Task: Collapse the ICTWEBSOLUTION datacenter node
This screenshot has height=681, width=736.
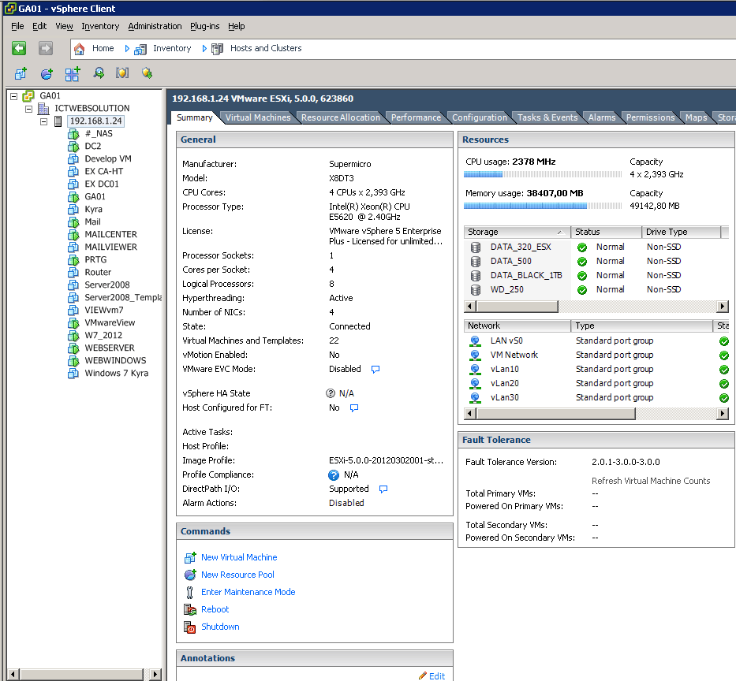Action: coord(28,109)
